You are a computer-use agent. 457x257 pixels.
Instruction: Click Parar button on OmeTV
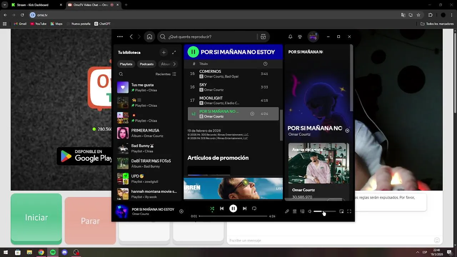(90, 221)
